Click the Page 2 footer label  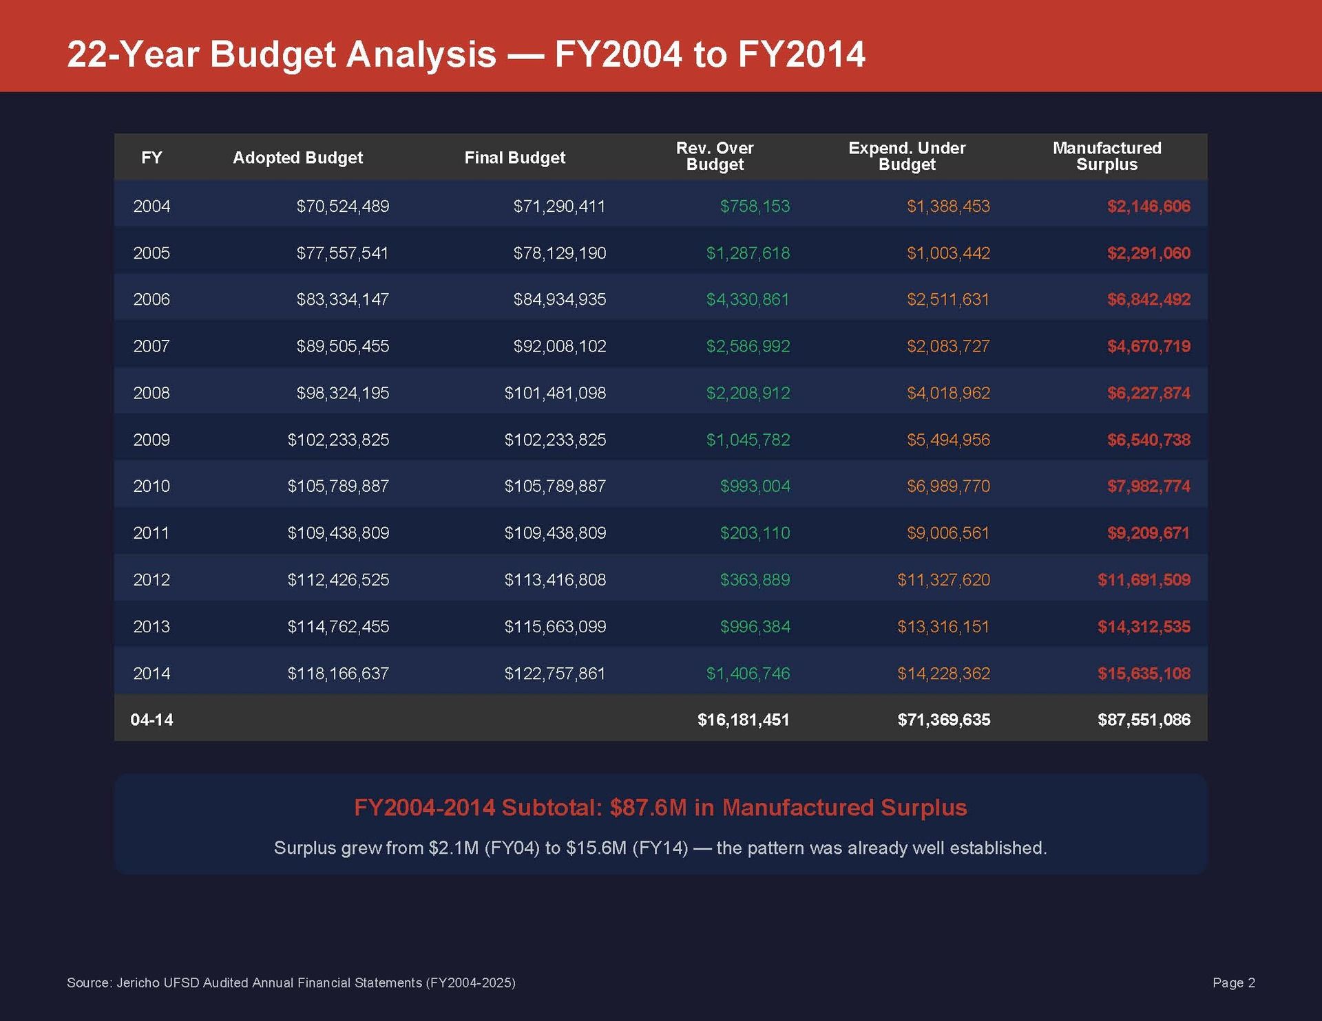point(1234,982)
